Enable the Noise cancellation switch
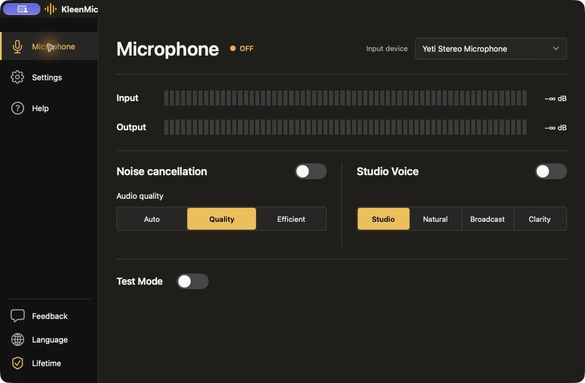Image resolution: width=585 pixels, height=383 pixels. click(310, 171)
